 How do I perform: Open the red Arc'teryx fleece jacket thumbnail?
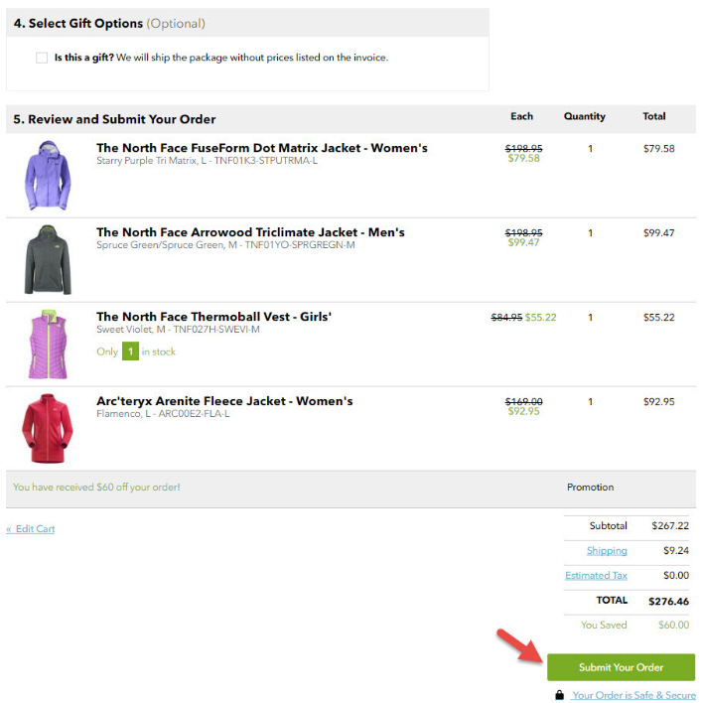[48, 428]
